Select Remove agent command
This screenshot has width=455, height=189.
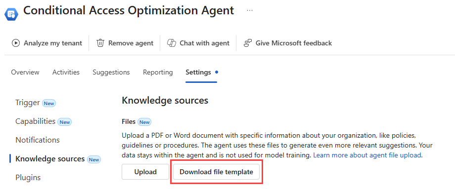[x=125, y=43]
